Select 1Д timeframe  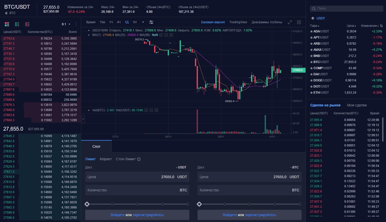(127, 22)
